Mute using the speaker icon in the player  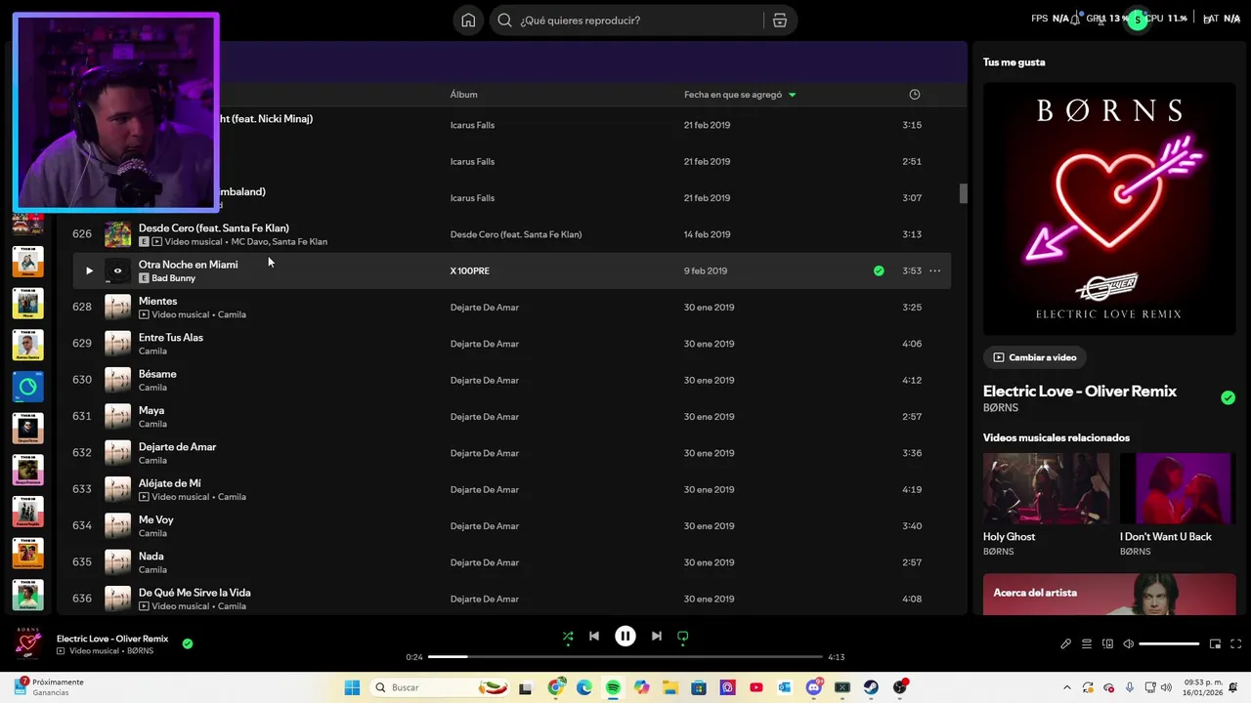(1128, 644)
